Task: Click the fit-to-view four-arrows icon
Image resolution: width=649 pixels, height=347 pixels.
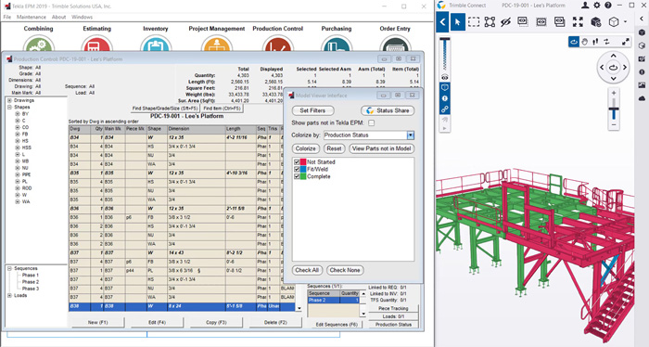Action: click(x=578, y=22)
